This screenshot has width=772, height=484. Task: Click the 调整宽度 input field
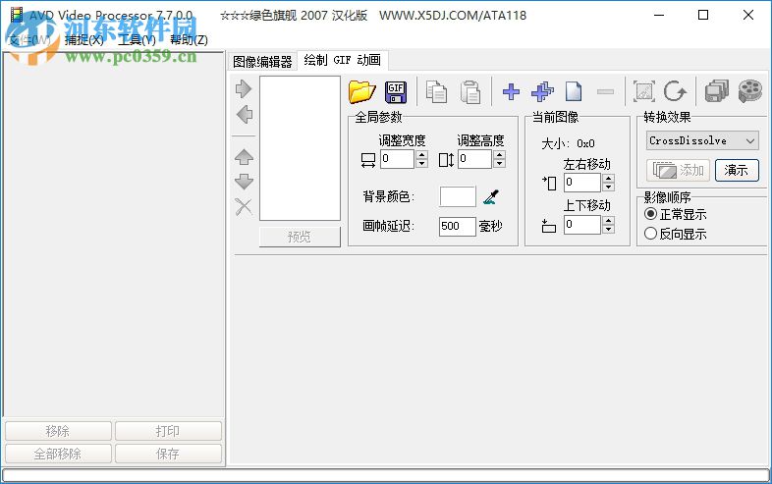pos(398,159)
